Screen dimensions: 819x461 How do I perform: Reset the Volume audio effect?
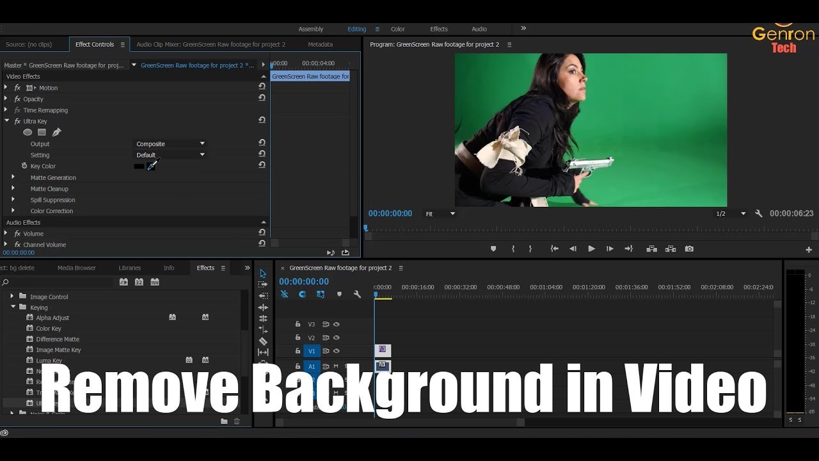[262, 233]
